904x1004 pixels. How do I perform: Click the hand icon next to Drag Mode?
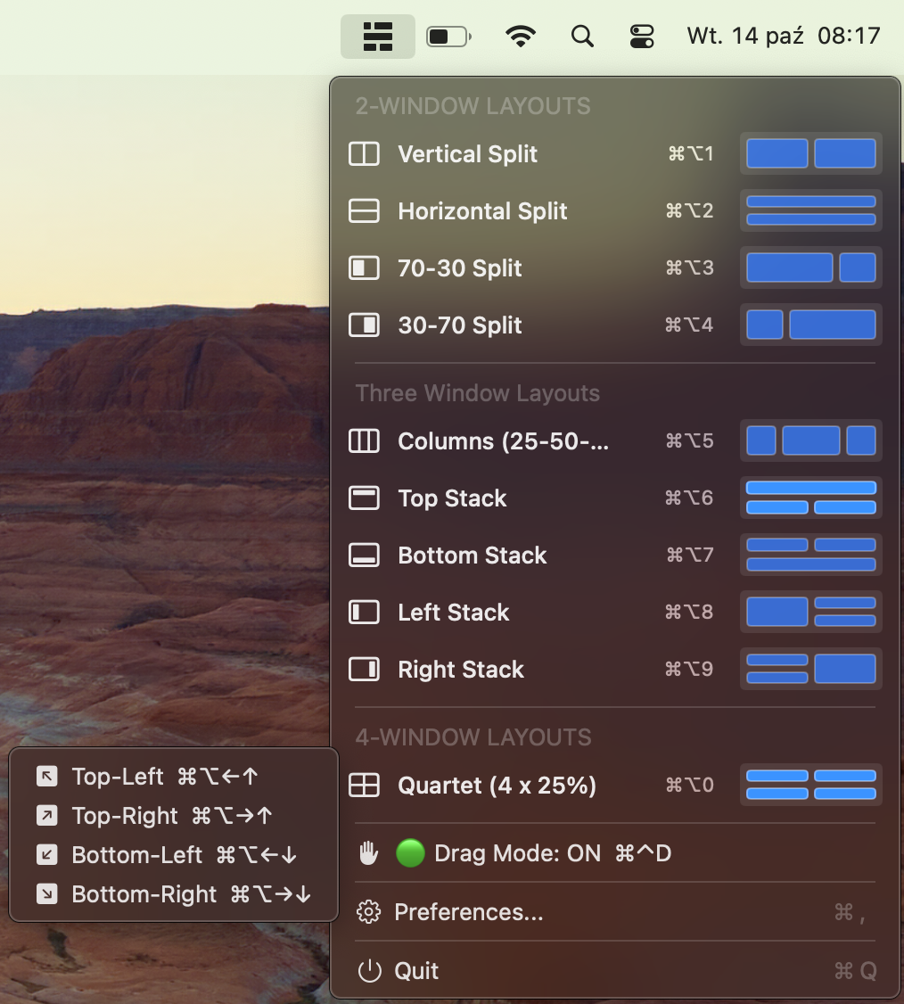point(368,852)
